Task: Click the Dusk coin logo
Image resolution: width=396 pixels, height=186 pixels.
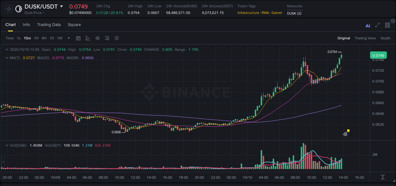Action: point(18,9)
